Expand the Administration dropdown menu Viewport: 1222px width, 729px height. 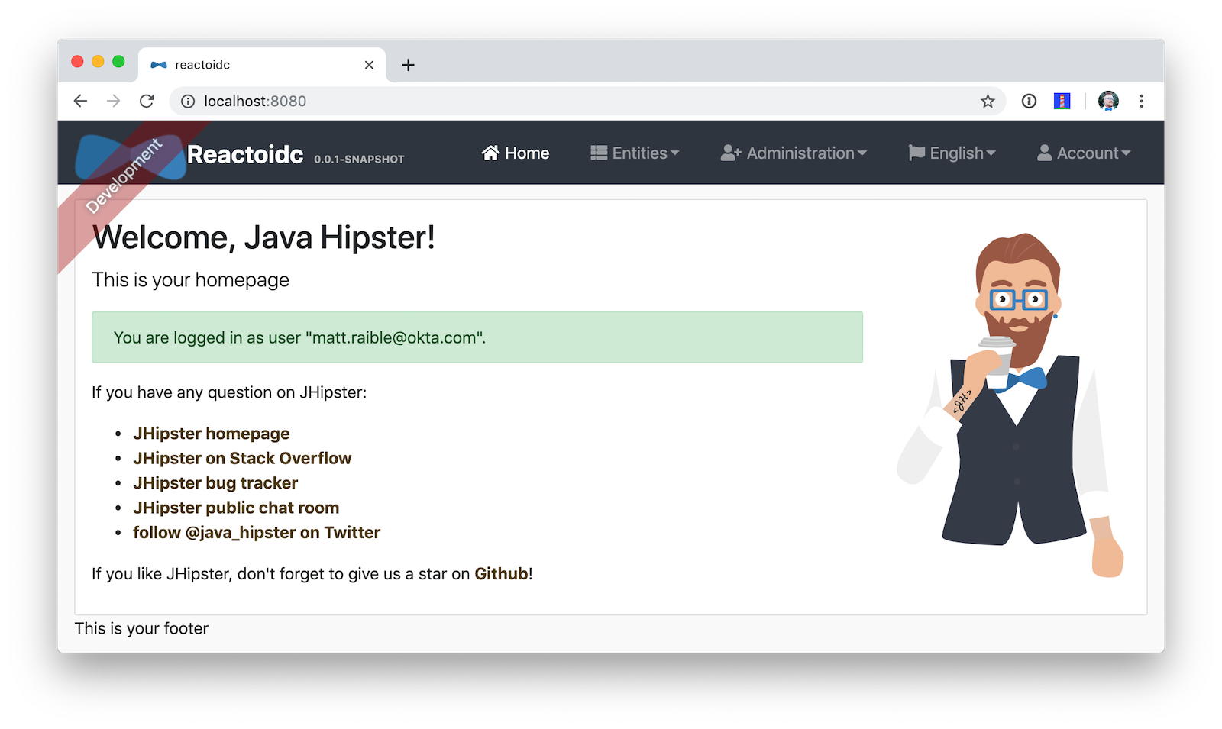(794, 153)
